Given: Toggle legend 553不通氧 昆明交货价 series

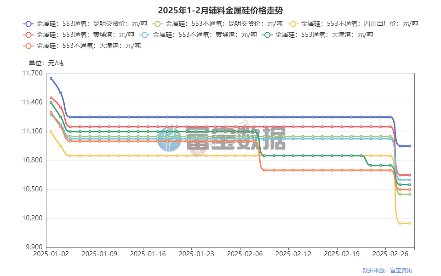Looking at the screenshot, I should click(218, 23).
